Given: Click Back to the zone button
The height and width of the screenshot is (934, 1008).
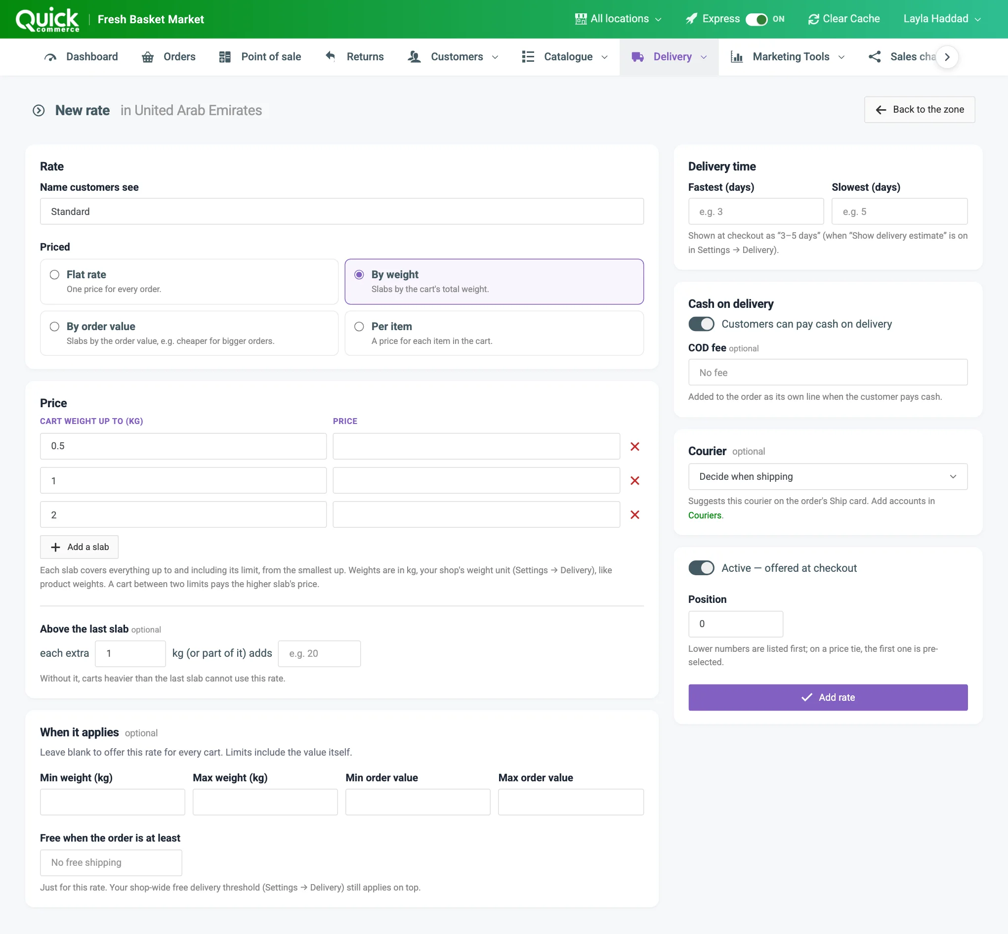Looking at the screenshot, I should [x=919, y=110].
